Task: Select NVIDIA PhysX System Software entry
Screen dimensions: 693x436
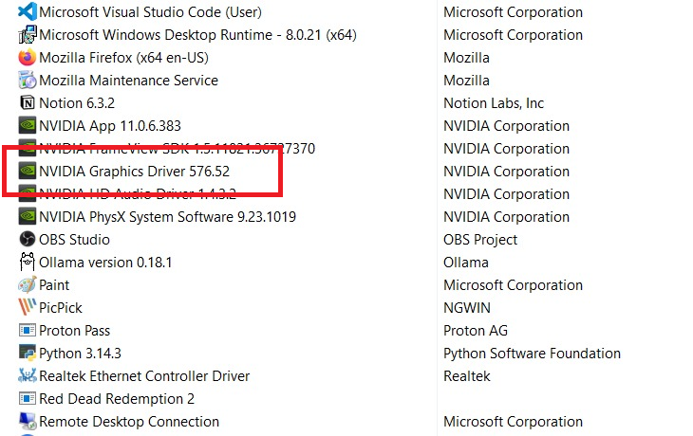Action: point(167,217)
